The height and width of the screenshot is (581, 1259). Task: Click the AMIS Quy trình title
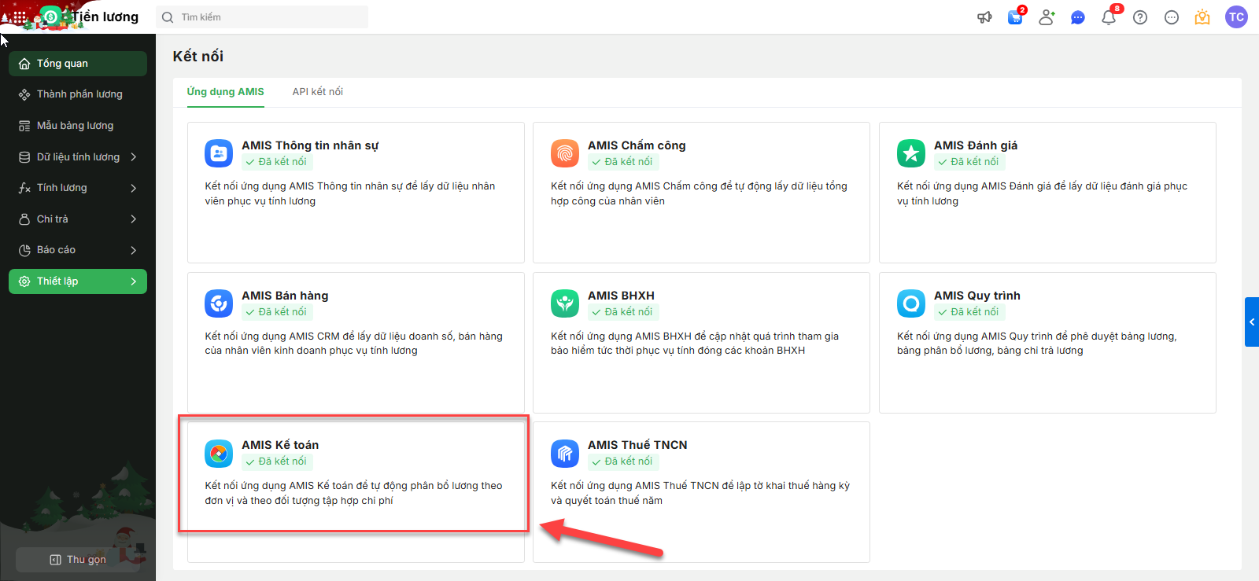point(977,296)
